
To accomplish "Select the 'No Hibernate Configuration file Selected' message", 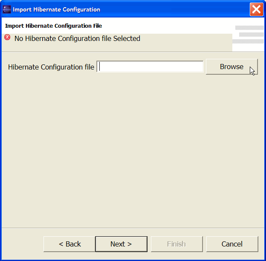I will [x=77, y=38].
